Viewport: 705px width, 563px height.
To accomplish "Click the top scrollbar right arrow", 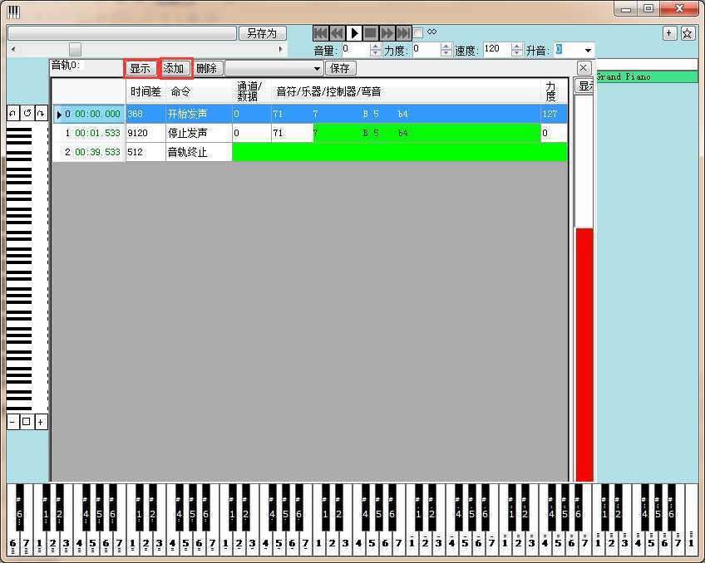I will [280, 49].
